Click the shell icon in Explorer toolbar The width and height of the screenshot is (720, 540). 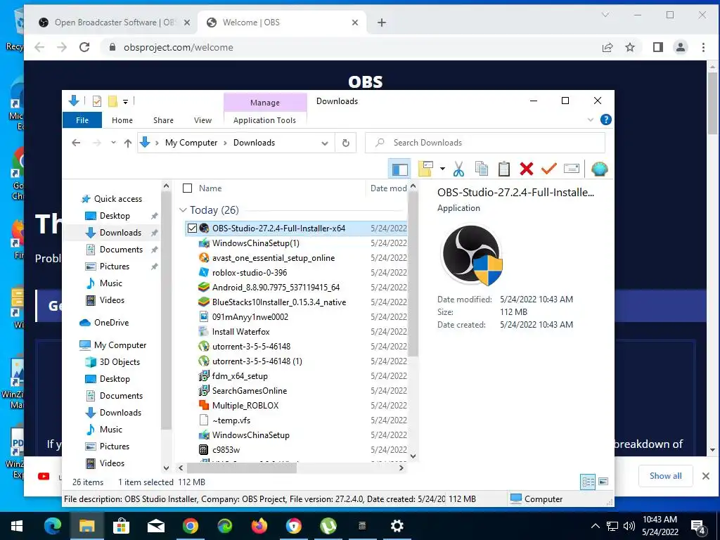point(599,169)
